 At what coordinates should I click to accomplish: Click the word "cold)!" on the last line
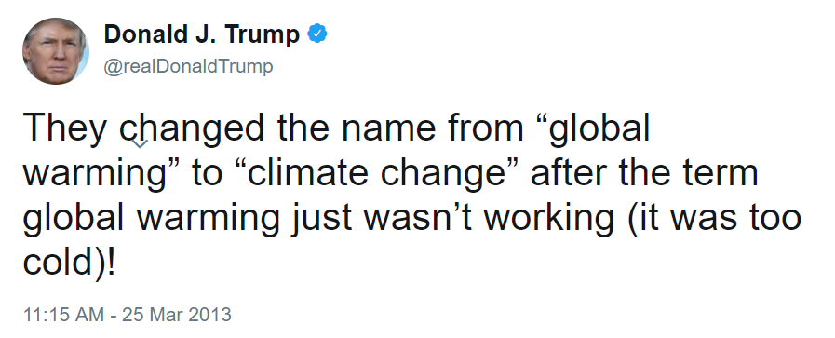69,263
